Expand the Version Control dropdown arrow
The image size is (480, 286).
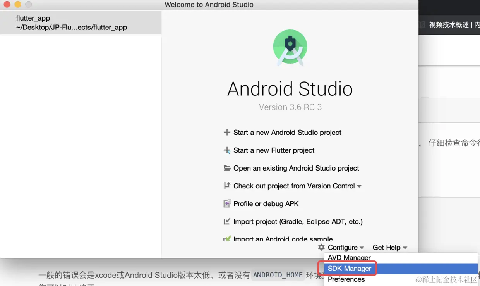359,186
